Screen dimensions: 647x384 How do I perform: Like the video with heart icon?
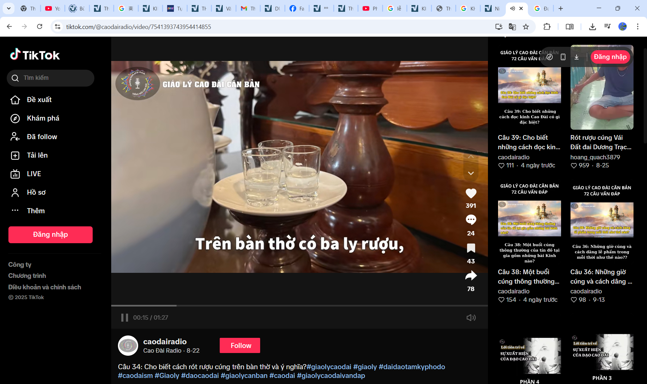tap(471, 193)
